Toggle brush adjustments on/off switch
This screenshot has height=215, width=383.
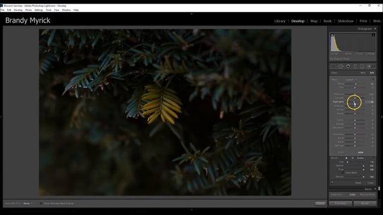coord(332,182)
